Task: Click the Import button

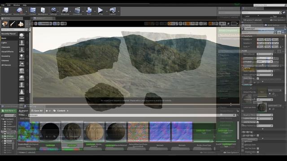Action: [x=23, y=111]
